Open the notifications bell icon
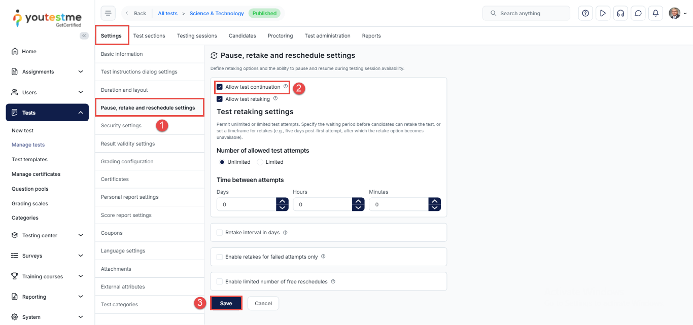693x325 pixels. (x=655, y=13)
